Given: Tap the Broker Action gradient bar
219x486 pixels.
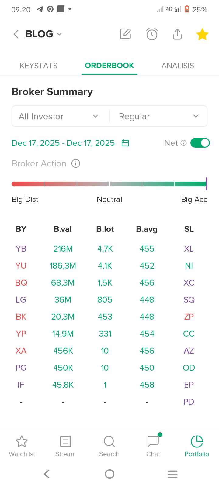Looking at the screenshot, I should pos(109,184).
